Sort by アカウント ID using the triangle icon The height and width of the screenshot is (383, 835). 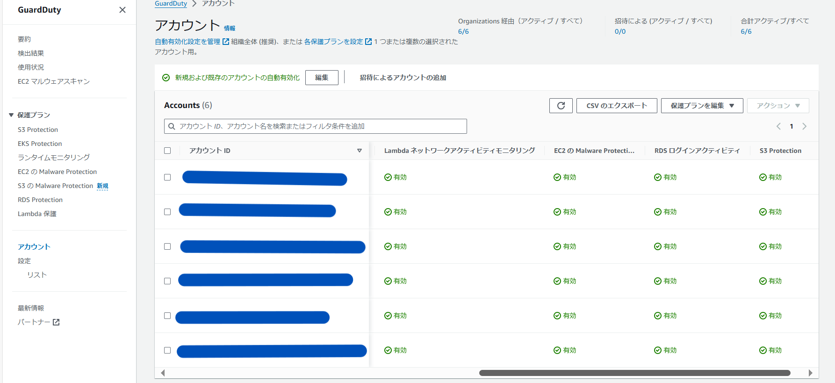click(x=360, y=151)
